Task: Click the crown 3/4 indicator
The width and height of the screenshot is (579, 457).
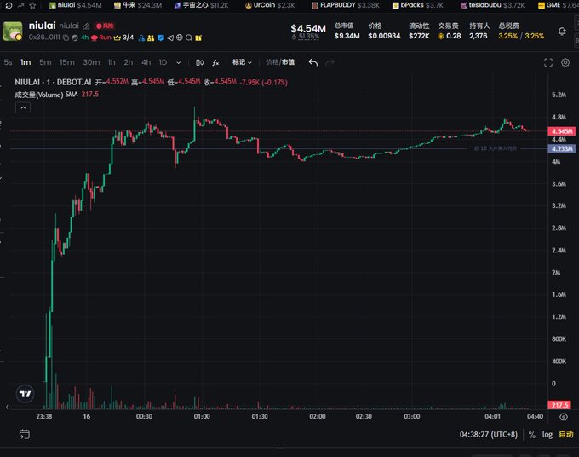Action: tap(123, 38)
